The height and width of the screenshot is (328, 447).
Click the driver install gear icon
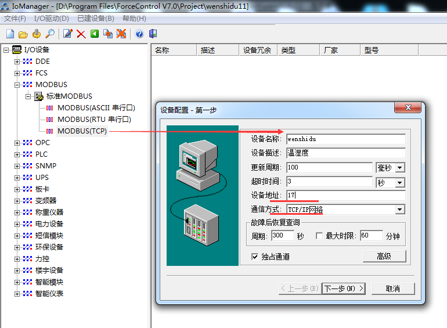pyautogui.click(x=37, y=34)
